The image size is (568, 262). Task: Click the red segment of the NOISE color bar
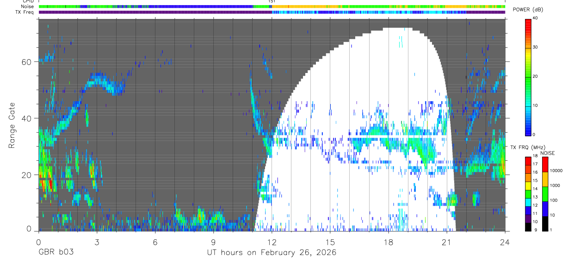tap(545, 165)
